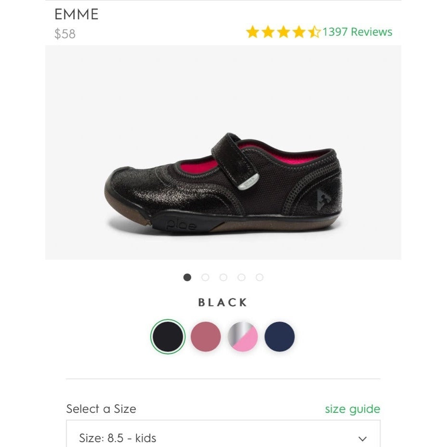Select the first filled carousel dot
This screenshot has height=447, width=447.
point(187,277)
